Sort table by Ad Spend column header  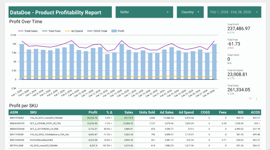click(186, 112)
